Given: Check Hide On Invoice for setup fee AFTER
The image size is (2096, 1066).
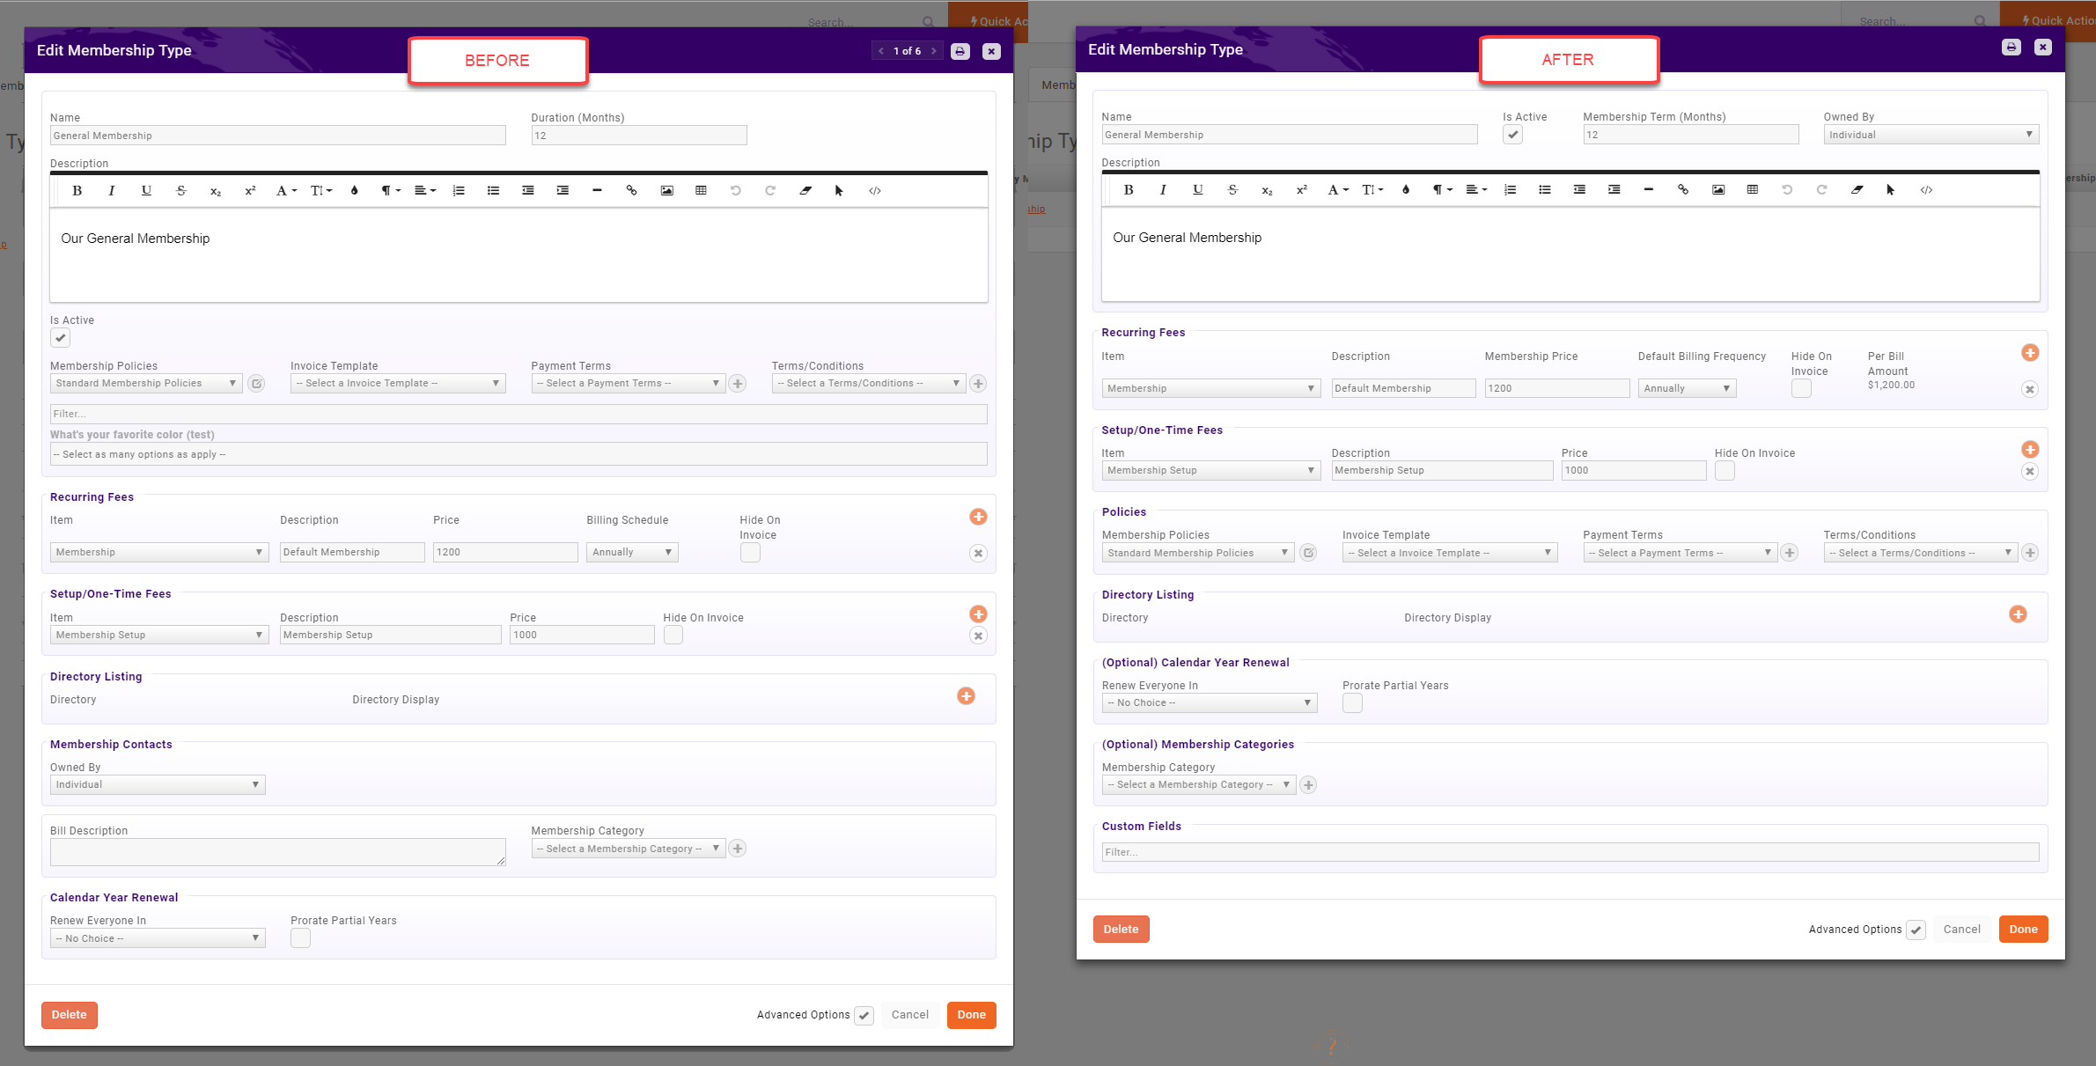Looking at the screenshot, I should (x=1725, y=471).
